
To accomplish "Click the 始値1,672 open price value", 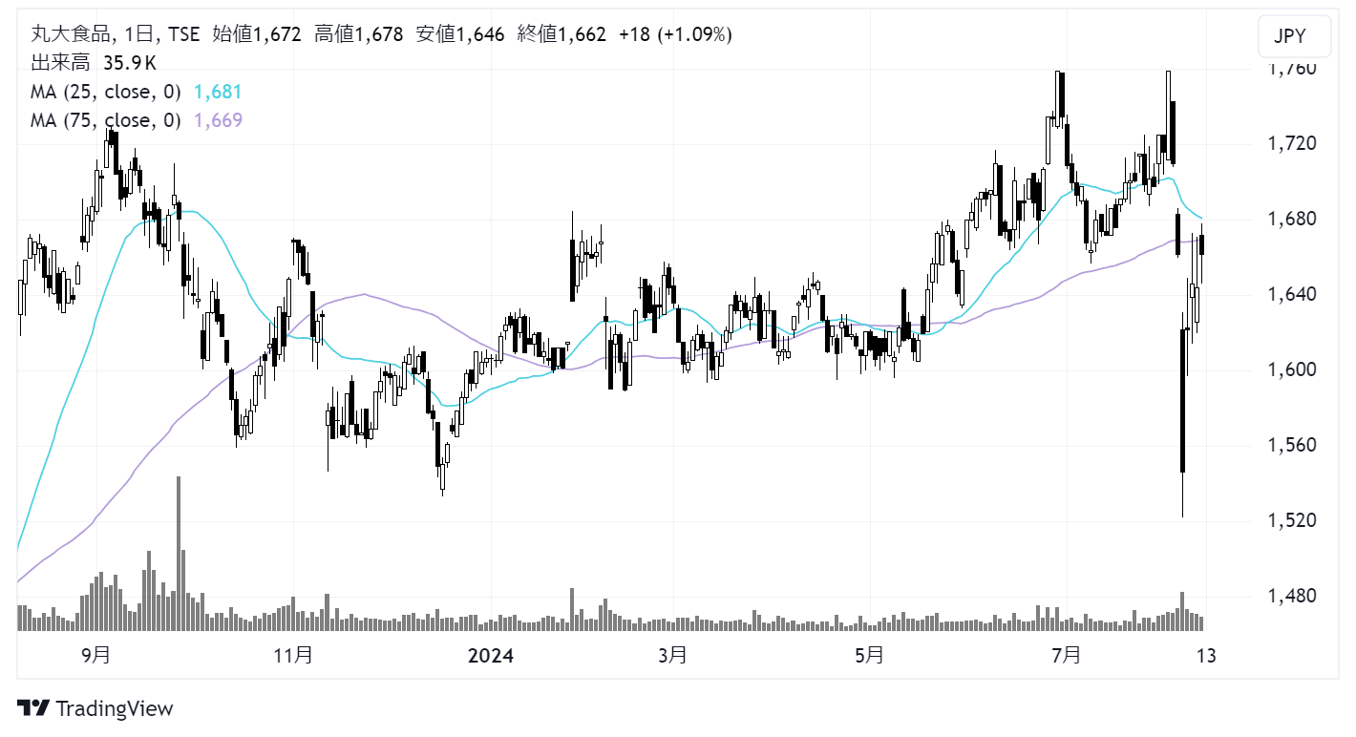I will [257, 34].
